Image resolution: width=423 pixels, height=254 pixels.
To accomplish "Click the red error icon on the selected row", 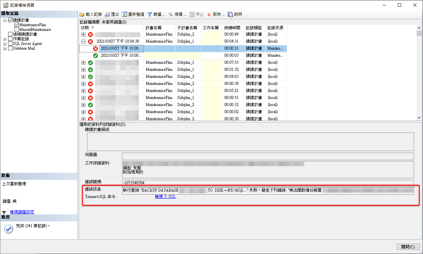I will (x=95, y=48).
